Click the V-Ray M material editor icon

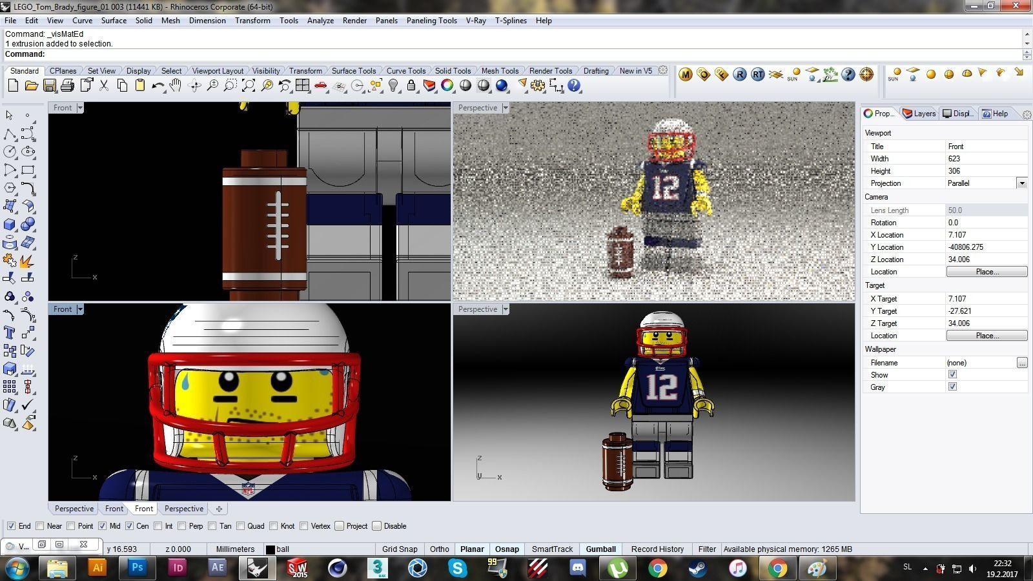point(686,75)
